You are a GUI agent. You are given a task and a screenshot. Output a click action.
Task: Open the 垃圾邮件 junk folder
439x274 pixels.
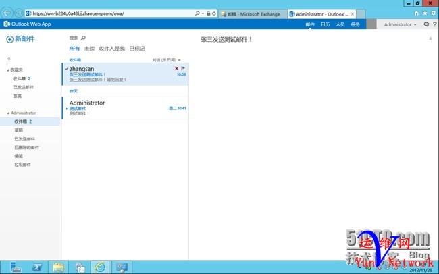coord(22,165)
